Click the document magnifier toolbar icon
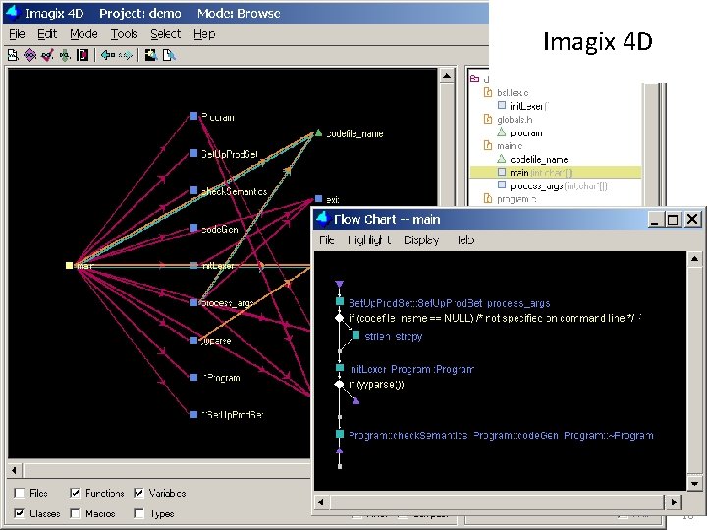Screen dimensions: 707x530 coord(169,55)
